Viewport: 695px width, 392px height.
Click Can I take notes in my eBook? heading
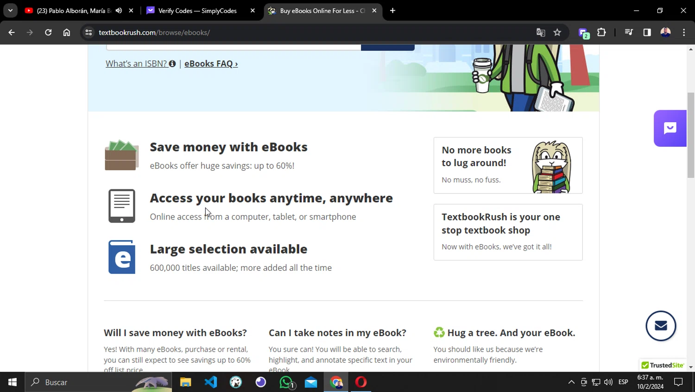(x=337, y=333)
